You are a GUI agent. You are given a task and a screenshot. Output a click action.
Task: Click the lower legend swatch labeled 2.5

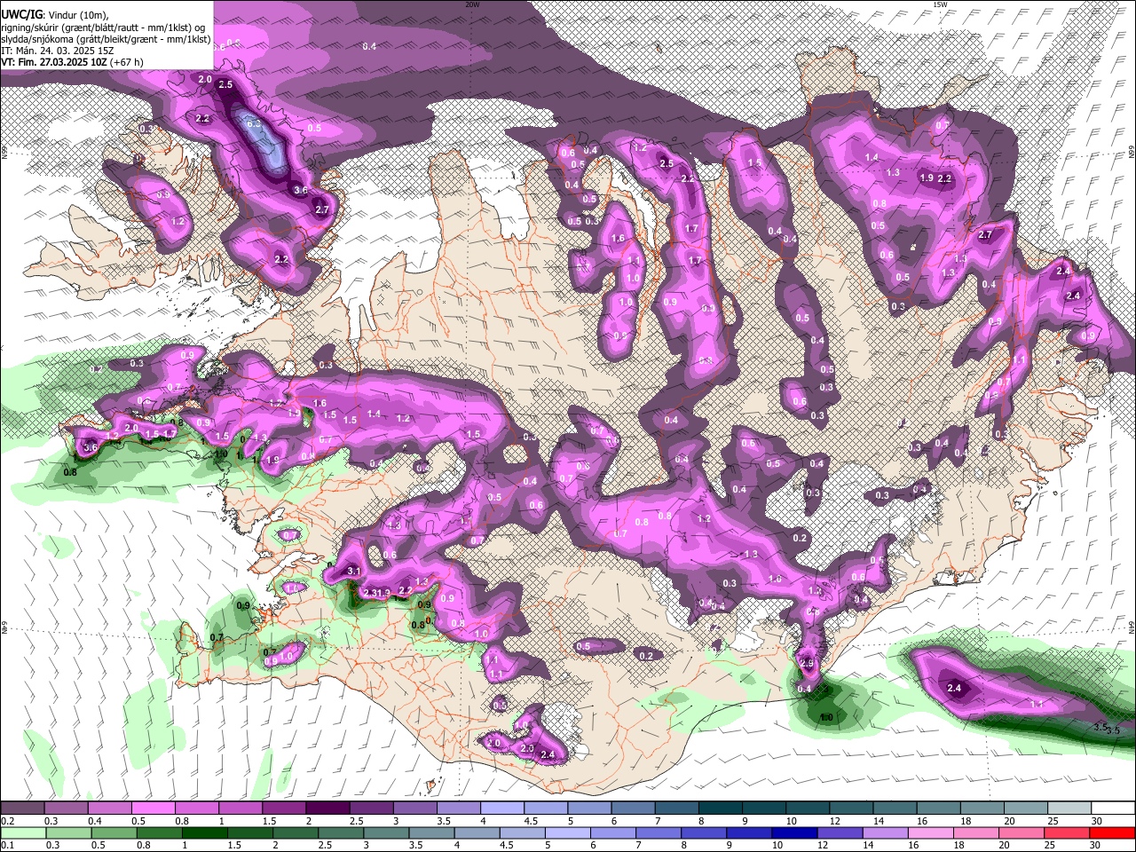[341, 832]
